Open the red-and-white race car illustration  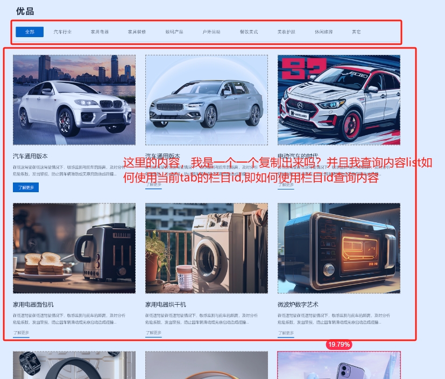tap(339, 100)
